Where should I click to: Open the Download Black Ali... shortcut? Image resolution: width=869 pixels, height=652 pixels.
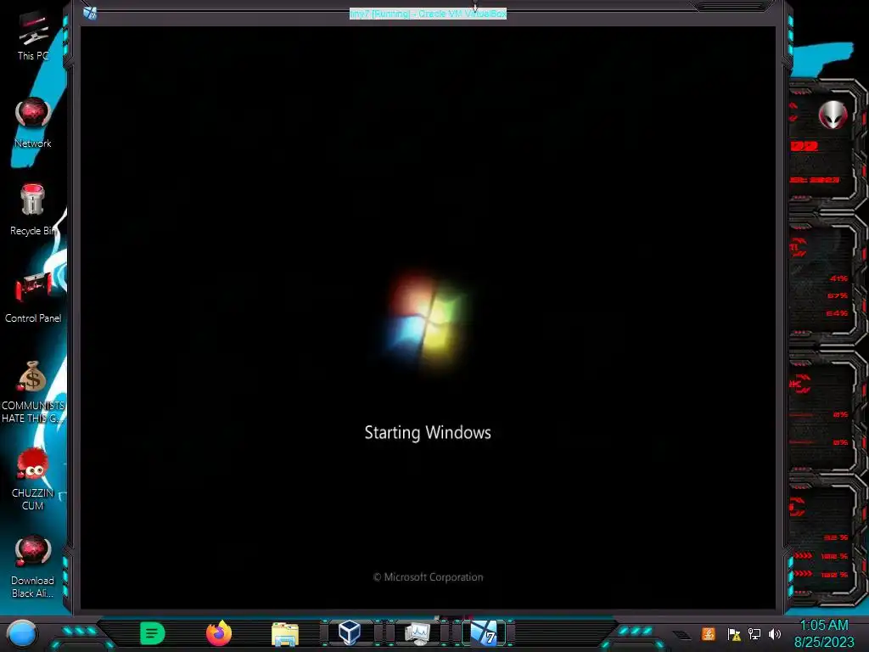[33, 566]
